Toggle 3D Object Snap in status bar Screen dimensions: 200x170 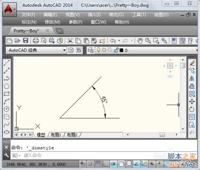(x=129, y=164)
